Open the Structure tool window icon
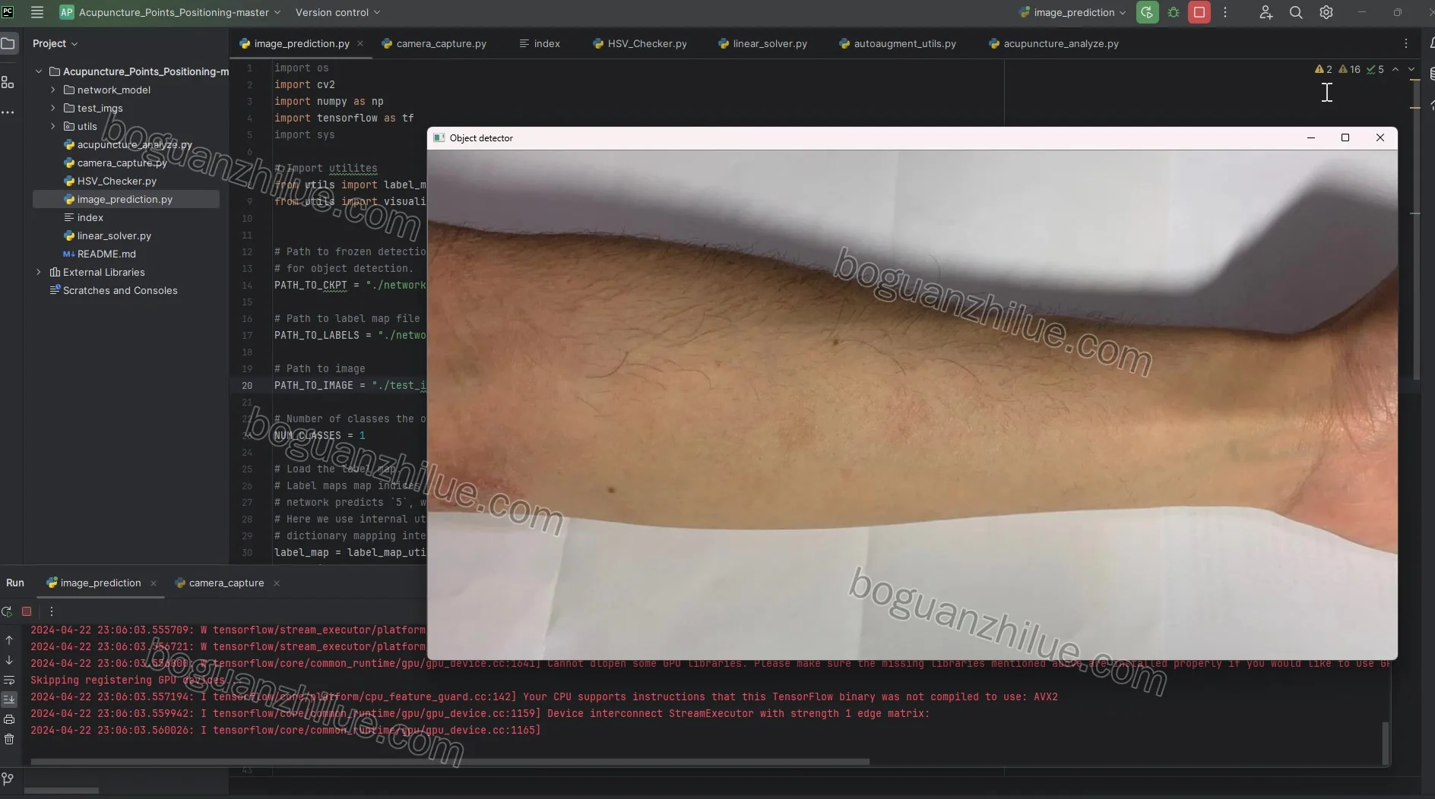 [x=8, y=82]
